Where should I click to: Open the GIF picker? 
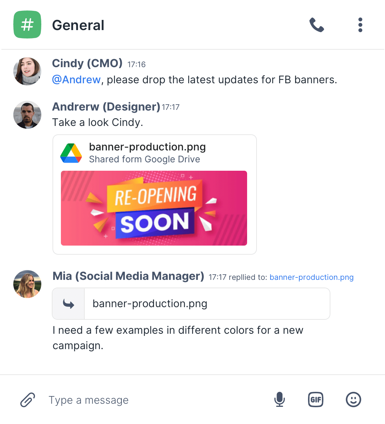(x=316, y=400)
